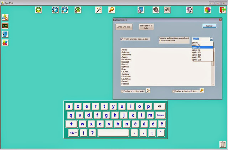Image resolution: width=228 pixels, height=150 pixels.
Task: Select 'Badminton' in the word list
Action: [x=126, y=59]
